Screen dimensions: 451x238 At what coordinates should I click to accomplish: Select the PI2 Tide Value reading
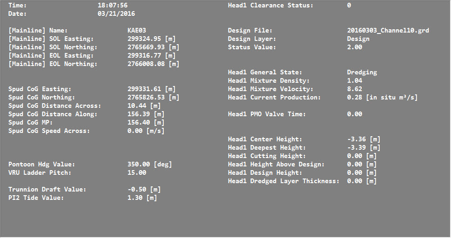pyautogui.click(x=142, y=198)
